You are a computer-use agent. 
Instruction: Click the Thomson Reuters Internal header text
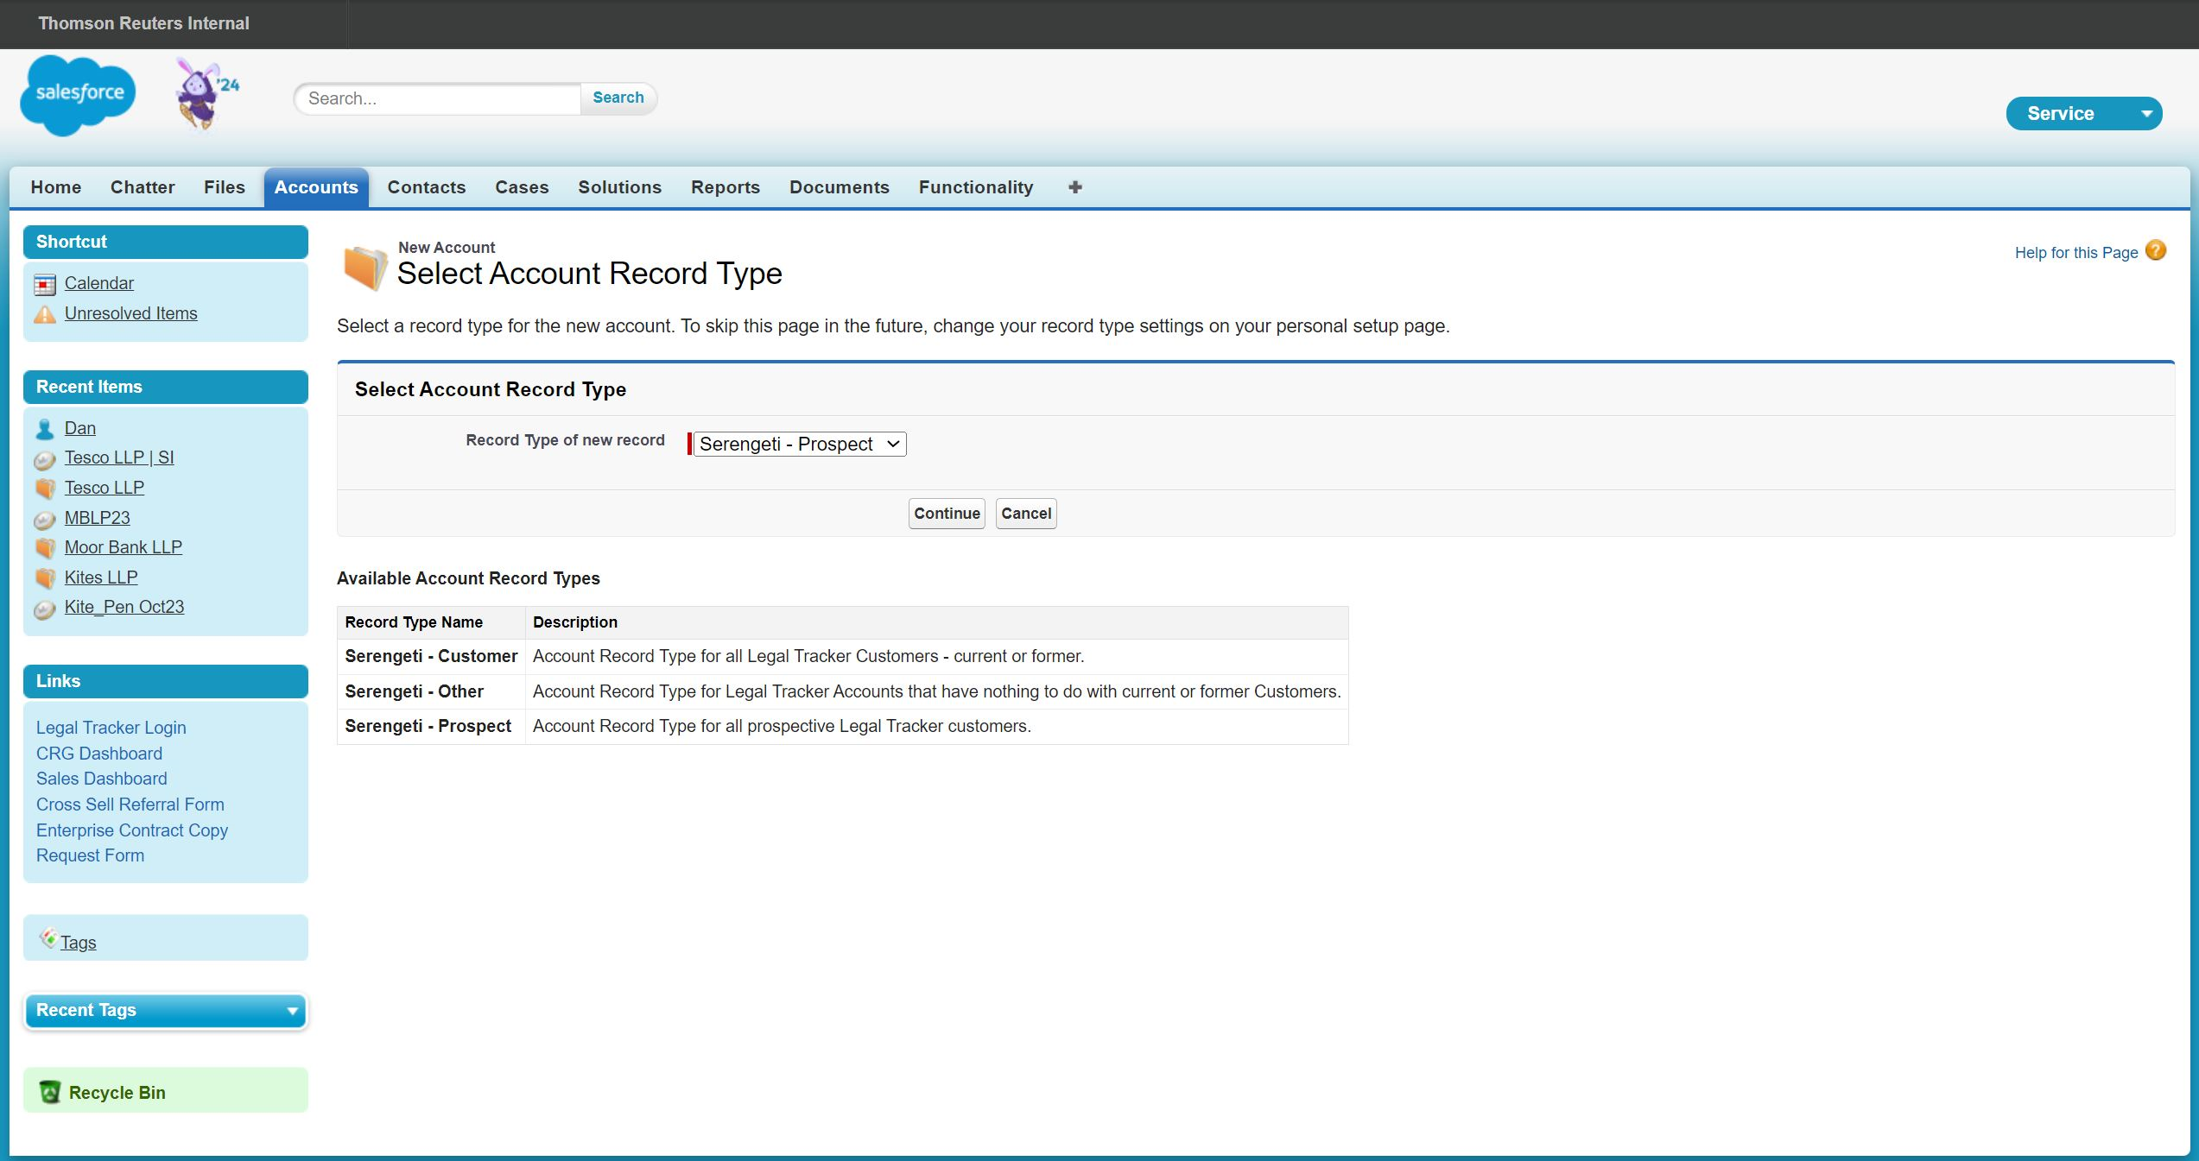(x=143, y=23)
